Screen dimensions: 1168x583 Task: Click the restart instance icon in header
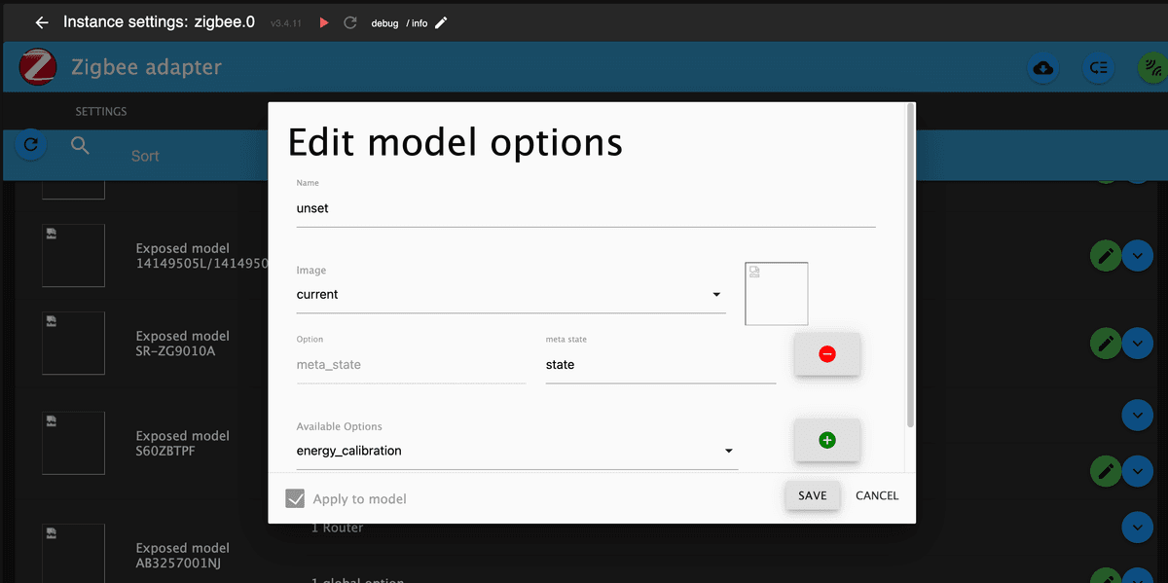click(x=350, y=22)
